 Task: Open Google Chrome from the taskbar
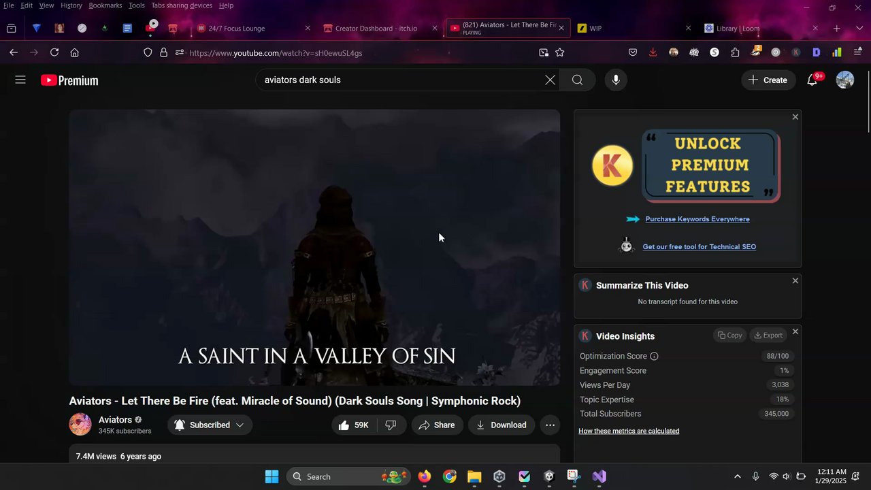tap(450, 476)
